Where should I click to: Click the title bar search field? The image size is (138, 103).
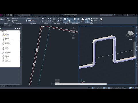tap(106, 15)
